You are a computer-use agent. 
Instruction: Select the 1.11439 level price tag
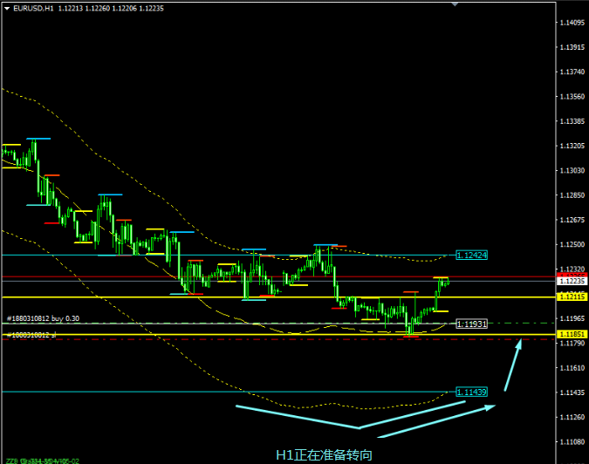[x=471, y=392]
